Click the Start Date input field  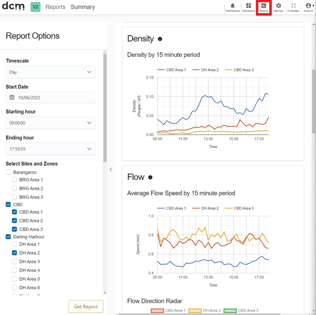(x=50, y=97)
